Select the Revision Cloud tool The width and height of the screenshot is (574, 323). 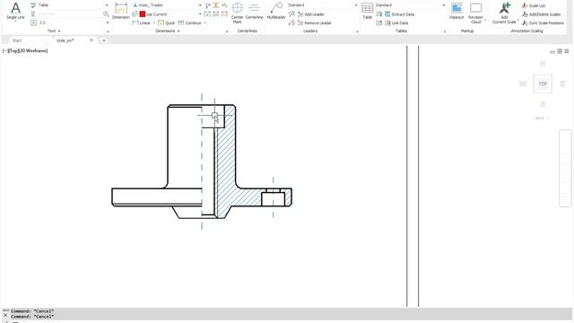click(x=476, y=13)
